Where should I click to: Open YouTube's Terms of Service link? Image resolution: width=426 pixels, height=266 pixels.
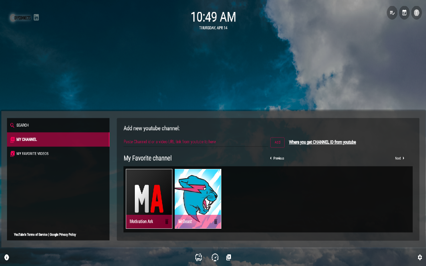[x=31, y=235]
